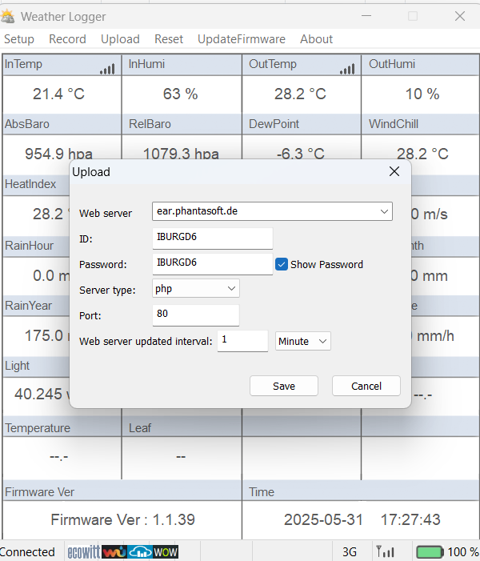
Task: Click the Weather Logger app icon in title bar
Action: [x=7, y=16]
